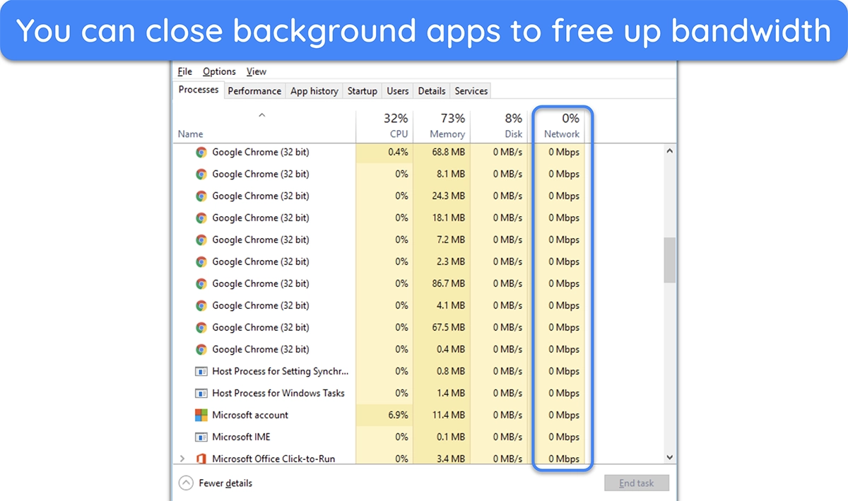
Task: Click the 8.1 MB memory cell
Action: tap(442, 174)
